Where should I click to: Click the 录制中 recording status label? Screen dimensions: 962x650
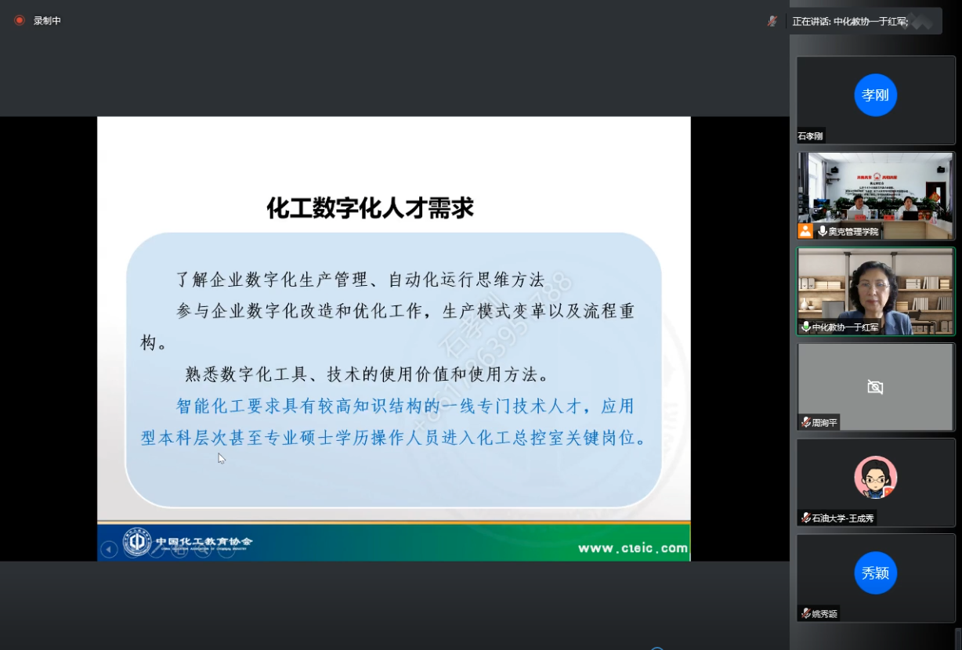click(x=47, y=21)
